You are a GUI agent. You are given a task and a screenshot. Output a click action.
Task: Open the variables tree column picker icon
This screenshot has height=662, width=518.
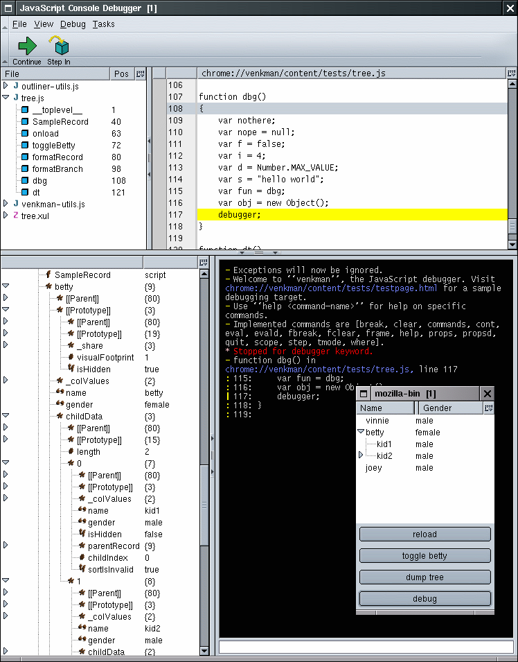tap(204, 262)
